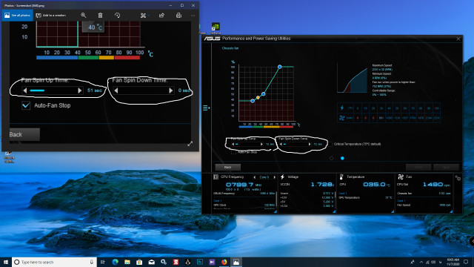474x267 pixels.
Task: Click the CPU Frequency chip icon
Action: click(x=216, y=177)
